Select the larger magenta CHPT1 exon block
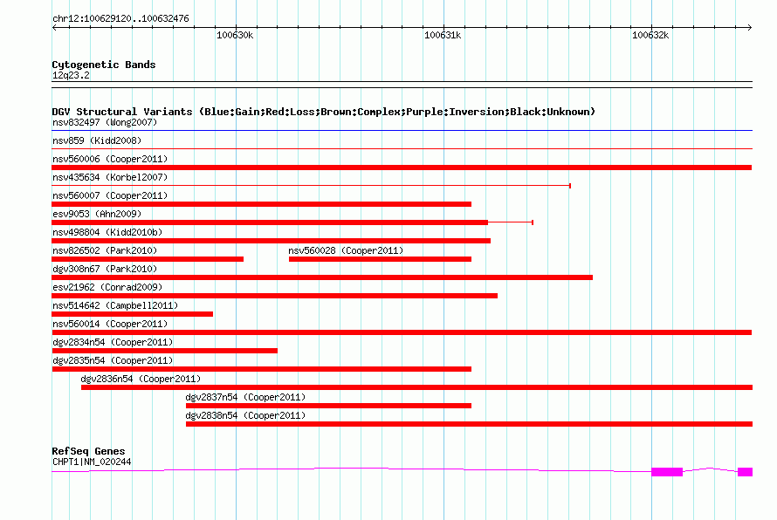Image resolution: width=777 pixels, height=520 pixels. click(x=666, y=472)
